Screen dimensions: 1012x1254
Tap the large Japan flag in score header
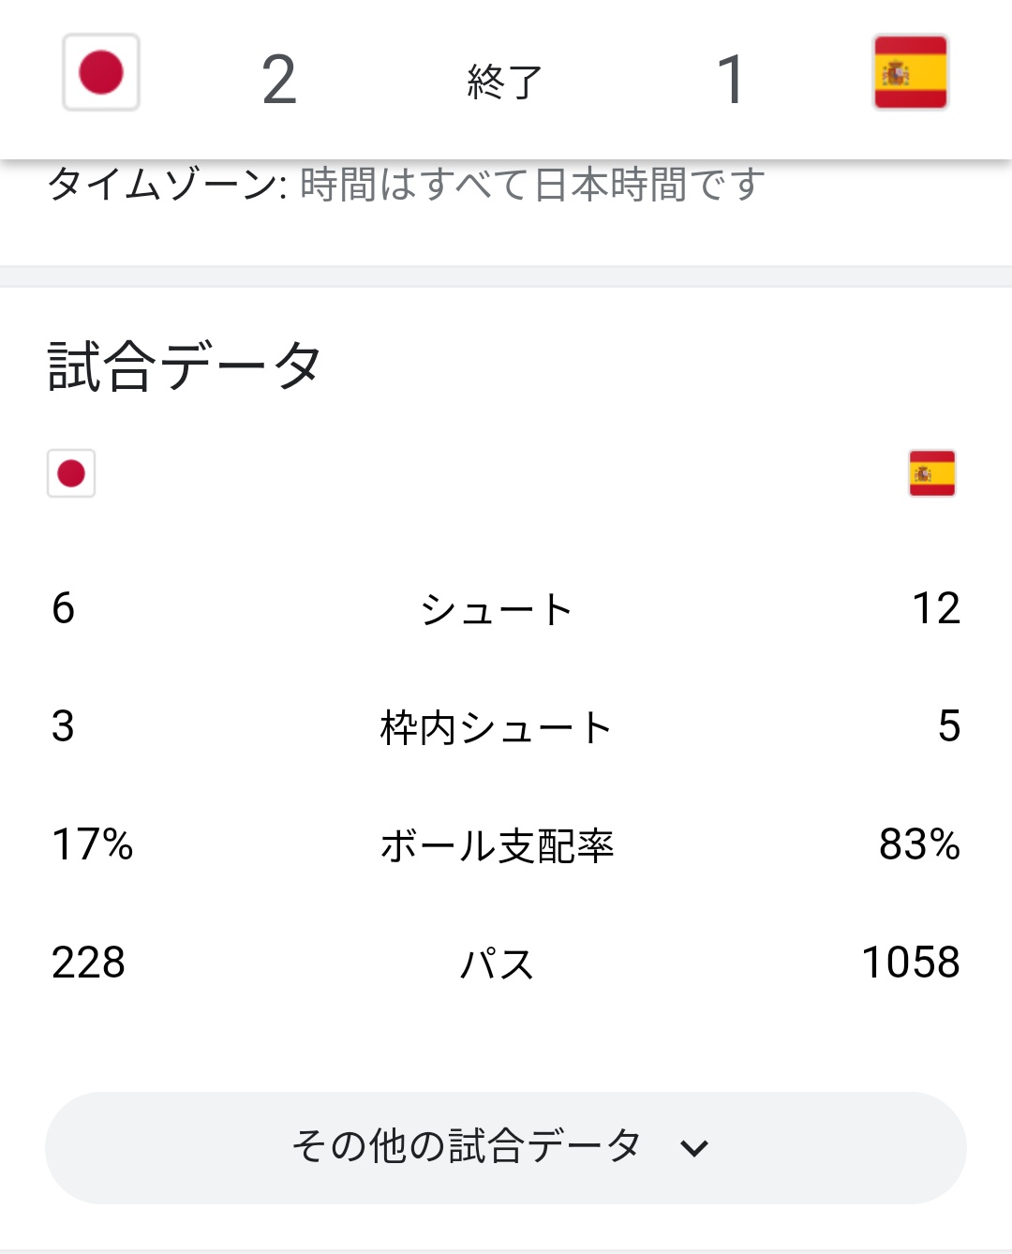coord(101,73)
